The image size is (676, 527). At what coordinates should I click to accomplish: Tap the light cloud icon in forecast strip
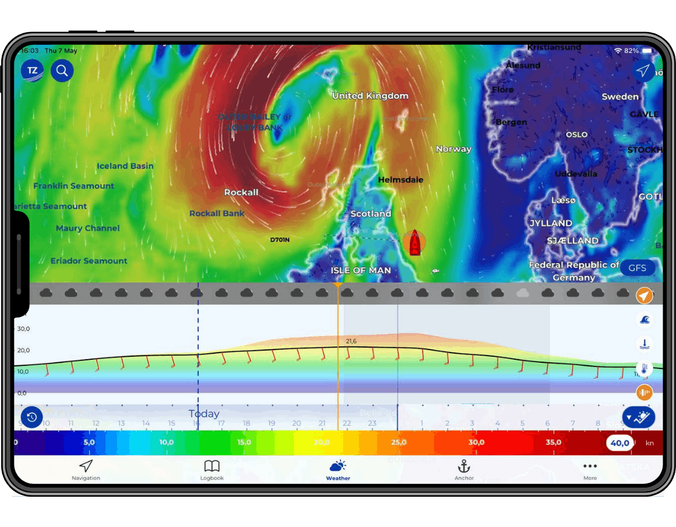tap(523, 293)
